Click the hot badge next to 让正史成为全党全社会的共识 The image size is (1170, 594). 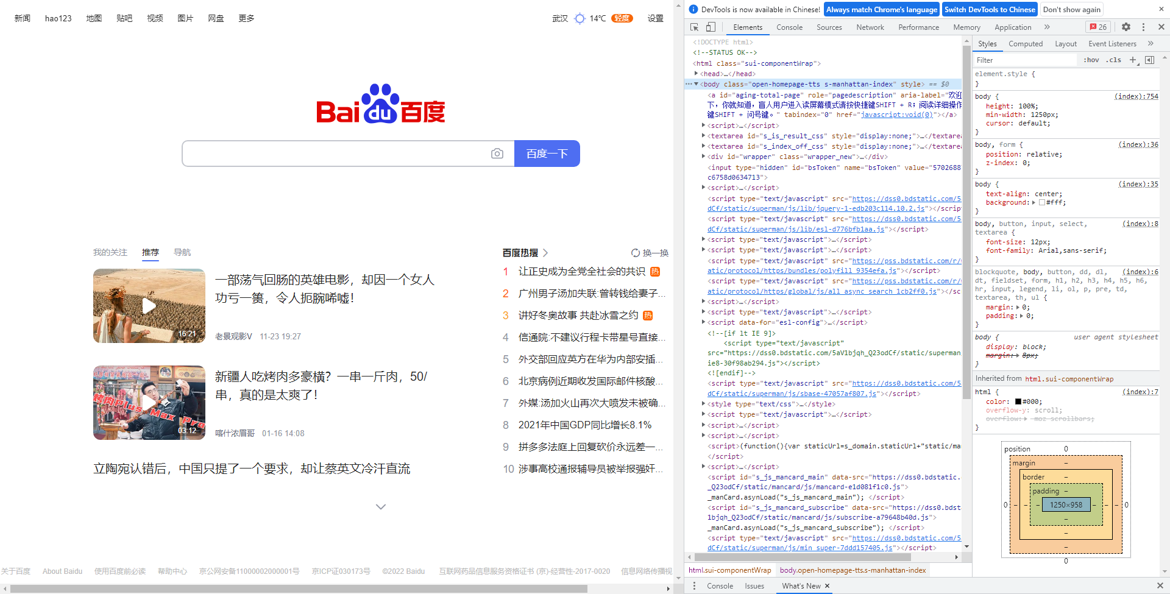(655, 272)
